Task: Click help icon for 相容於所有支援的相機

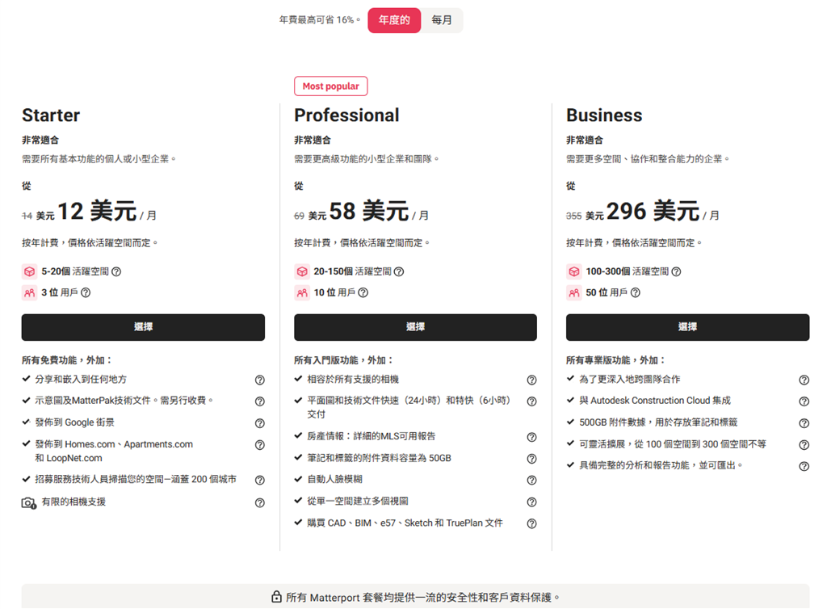Action: [531, 380]
